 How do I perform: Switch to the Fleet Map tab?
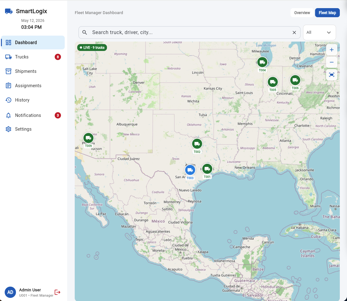click(327, 13)
